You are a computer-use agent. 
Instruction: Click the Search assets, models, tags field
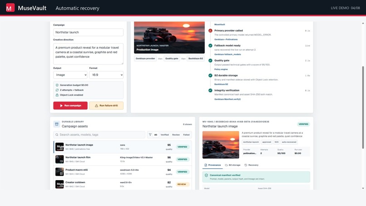coord(99,135)
